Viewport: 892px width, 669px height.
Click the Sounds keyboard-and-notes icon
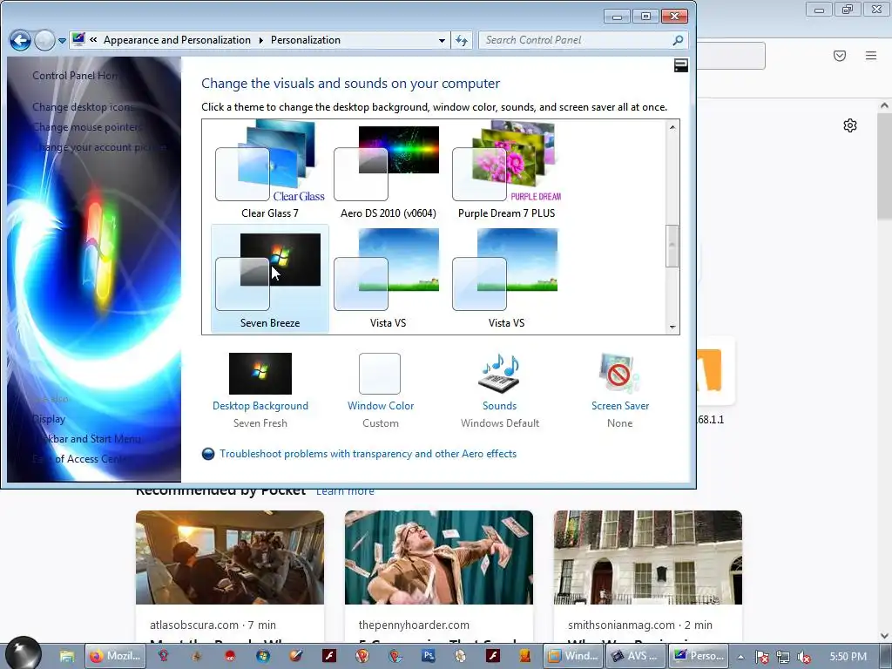pos(499,374)
